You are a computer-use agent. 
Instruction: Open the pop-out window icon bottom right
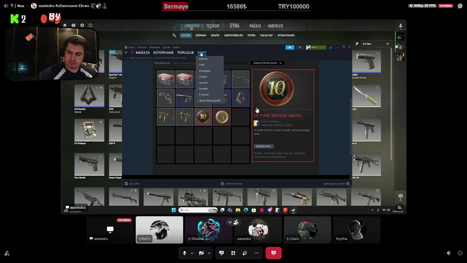[x=460, y=253]
